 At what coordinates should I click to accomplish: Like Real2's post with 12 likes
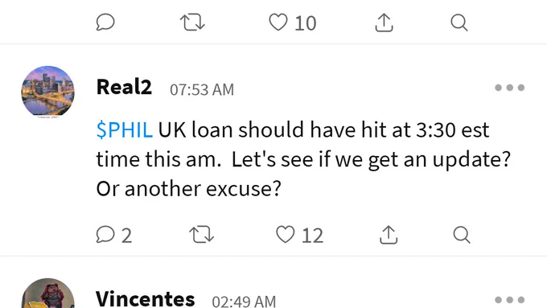point(300,235)
